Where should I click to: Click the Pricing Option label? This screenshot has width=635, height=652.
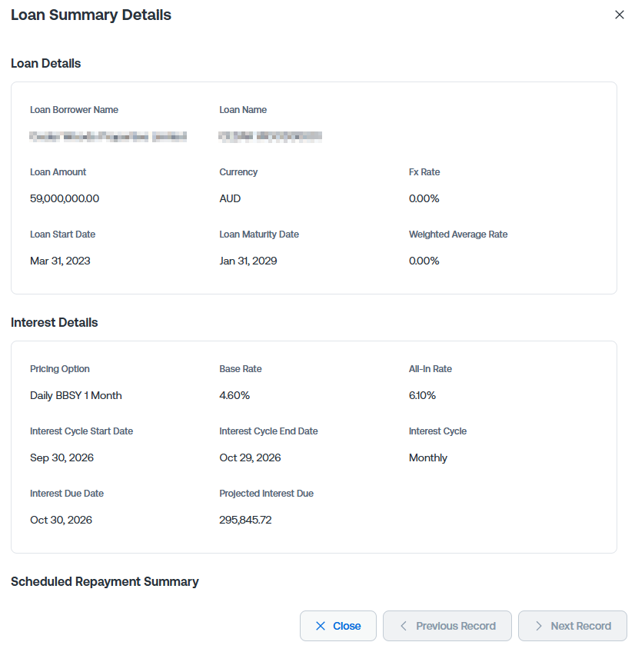tap(59, 369)
